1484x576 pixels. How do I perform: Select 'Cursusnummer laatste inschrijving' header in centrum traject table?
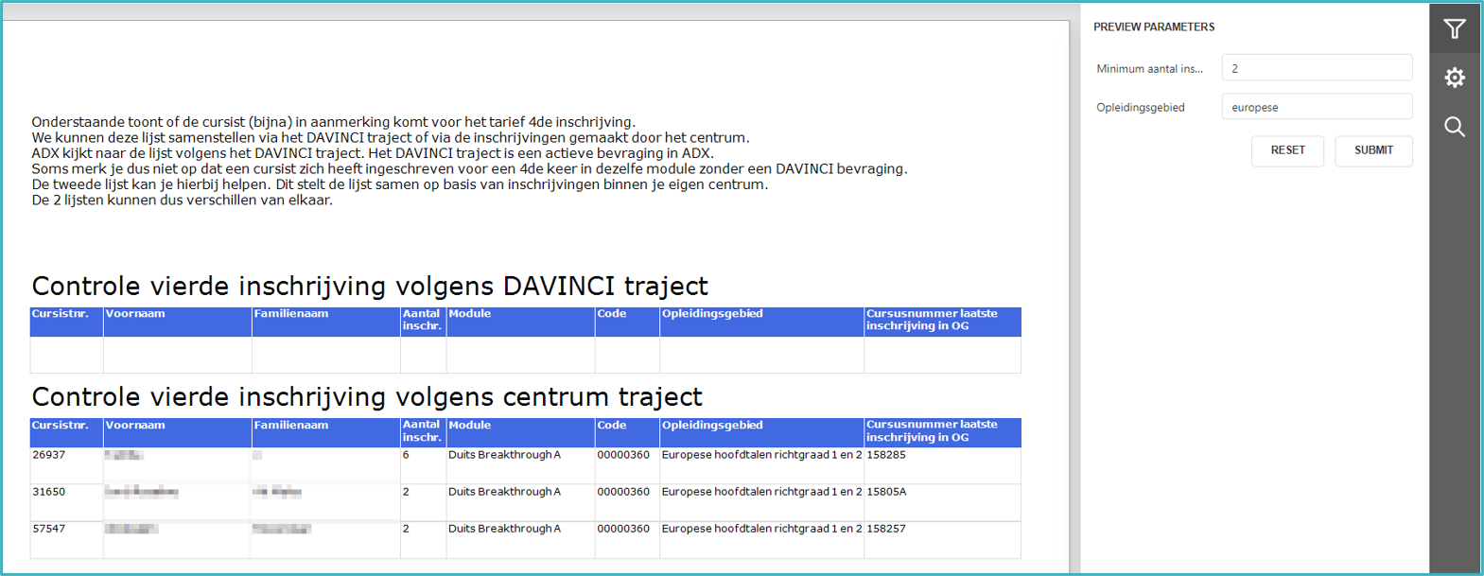[932, 431]
